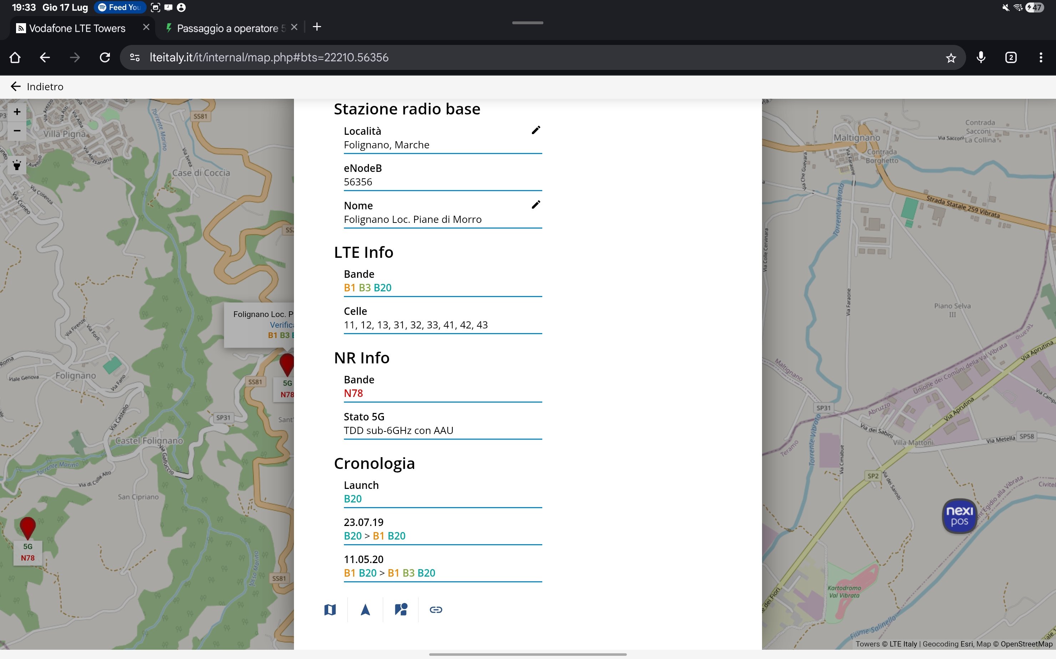Edit the Località field with the pencil icon
Viewport: 1056px width, 659px height.
536,130
